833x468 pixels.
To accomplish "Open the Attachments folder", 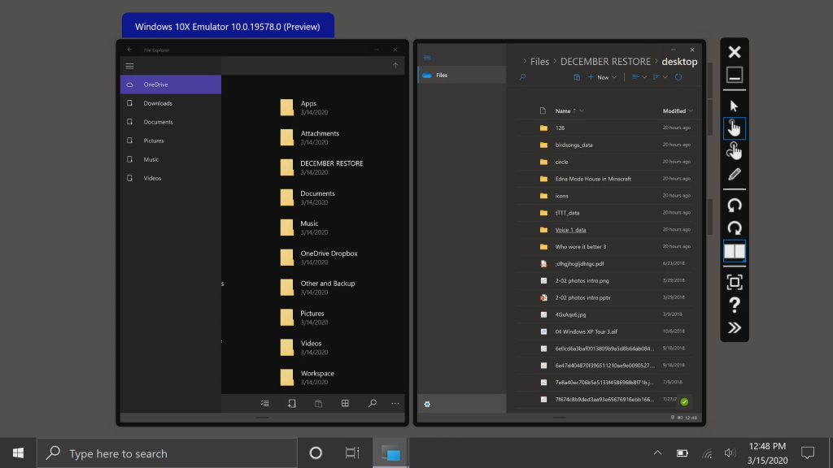I will pyautogui.click(x=310, y=137).
